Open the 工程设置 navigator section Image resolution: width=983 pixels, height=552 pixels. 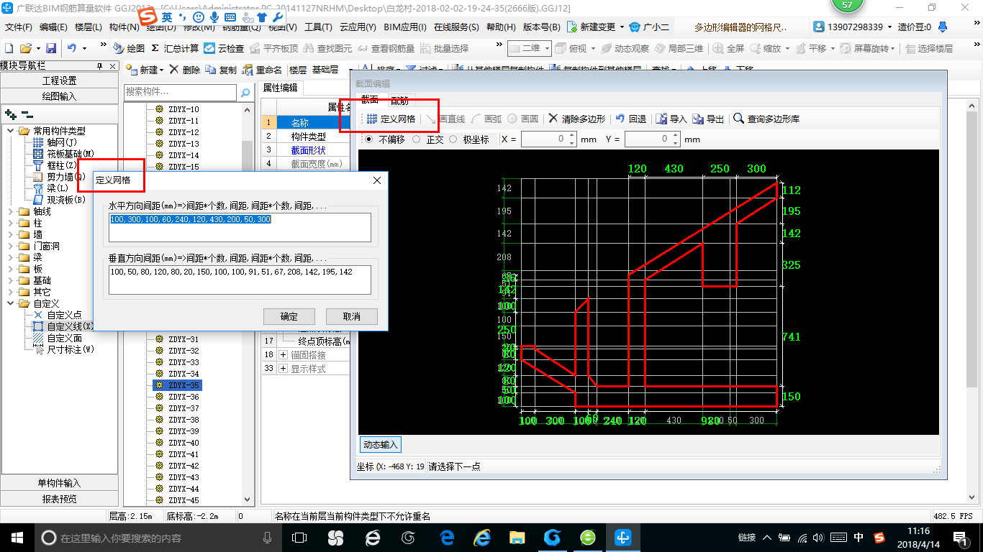[x=60, y=80]
